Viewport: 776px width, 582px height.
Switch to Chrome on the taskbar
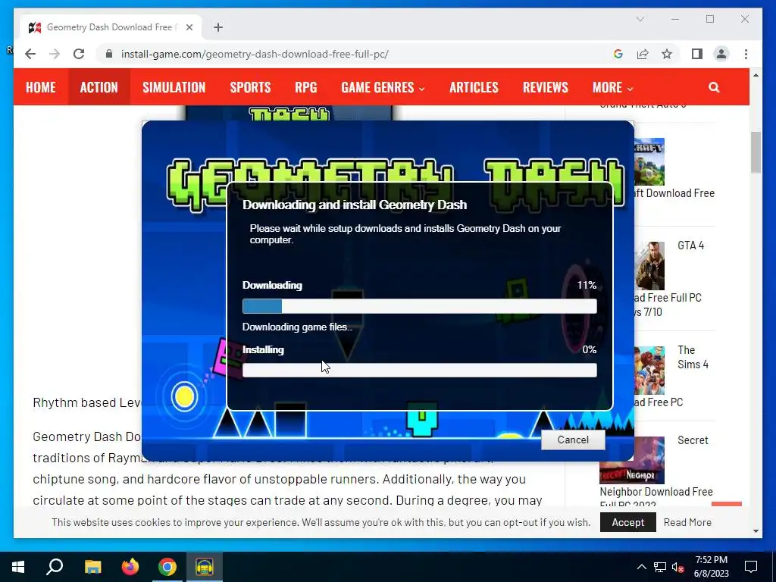tap(167, 567)
